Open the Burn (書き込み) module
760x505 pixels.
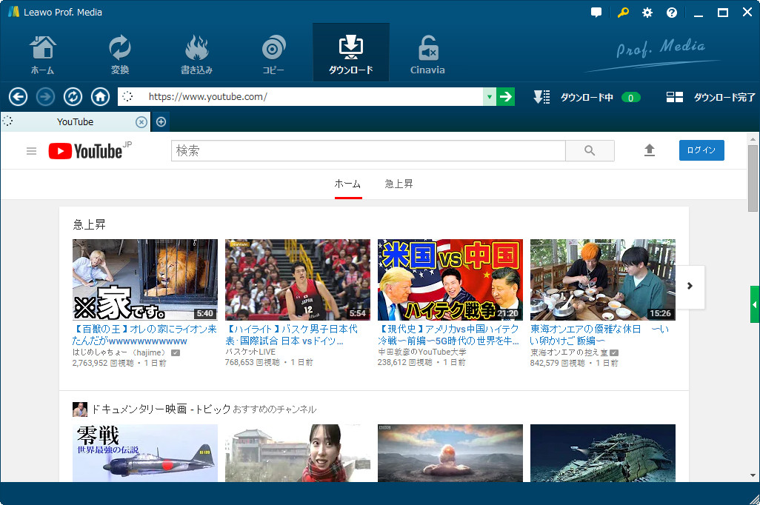click(x=196, y=54)
